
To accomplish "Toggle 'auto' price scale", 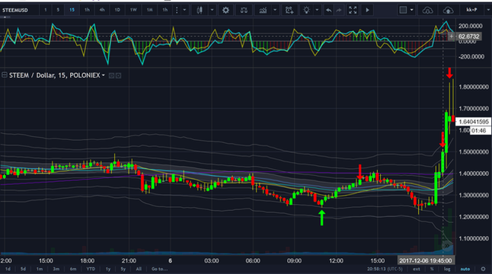I will click(465, 269).
